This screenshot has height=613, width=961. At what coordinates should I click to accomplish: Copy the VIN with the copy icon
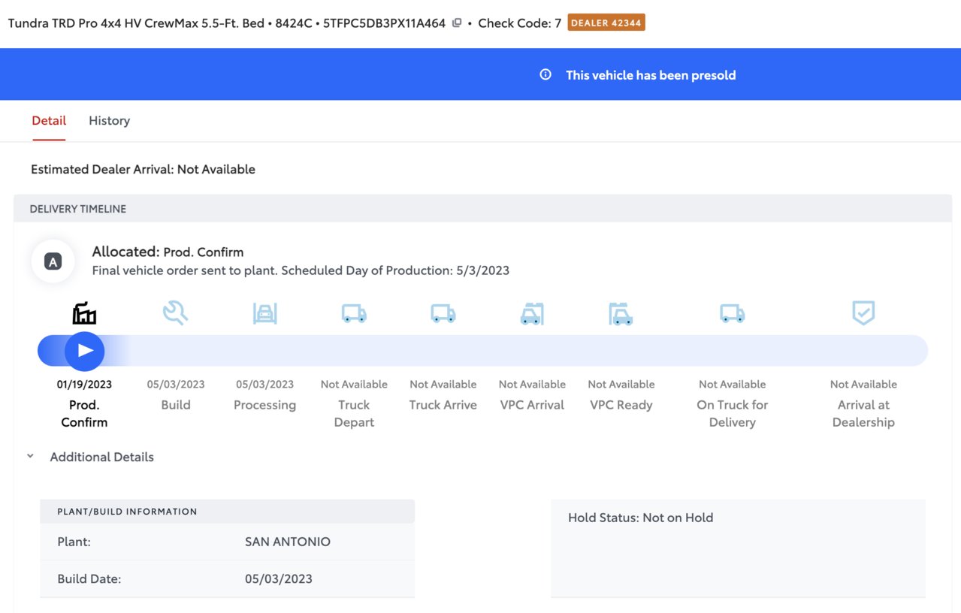[x=456, y=23]
